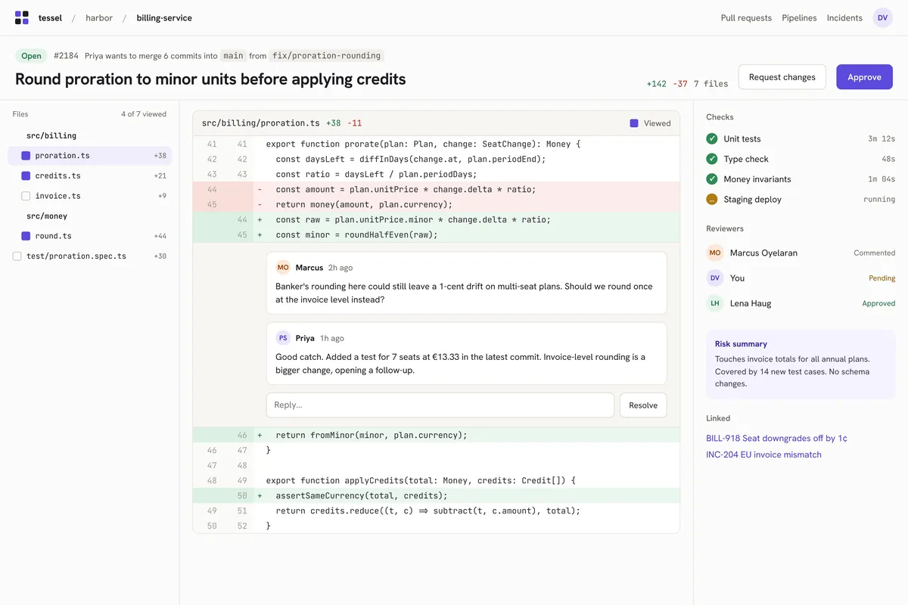Viewport: 908px width, 605px height.
Task: Click the Money invariants passed icon
Action: click(x=712, y=179)
